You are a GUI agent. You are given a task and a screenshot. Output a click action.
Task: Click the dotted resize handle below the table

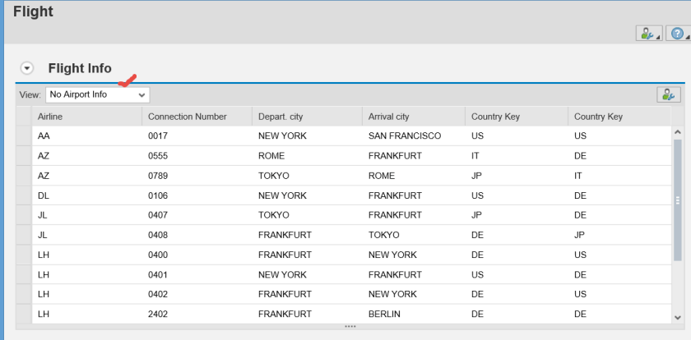click(350, 326)
